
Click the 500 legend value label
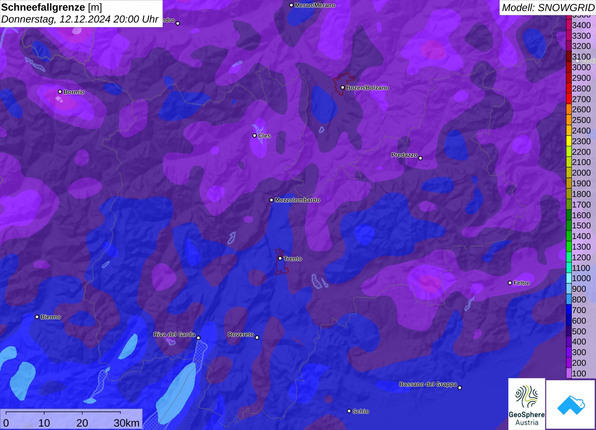click(x=579, y=331)
